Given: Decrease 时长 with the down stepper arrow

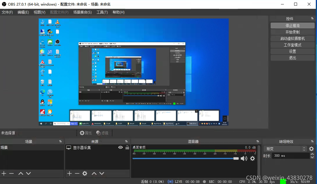Looking at the screenshot, I should (x=312, y=158).
